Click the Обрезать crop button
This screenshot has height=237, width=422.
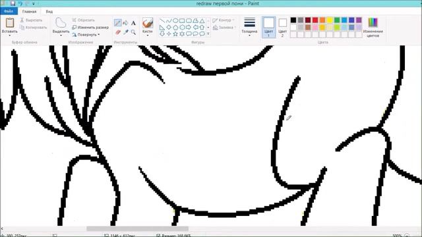83,20
